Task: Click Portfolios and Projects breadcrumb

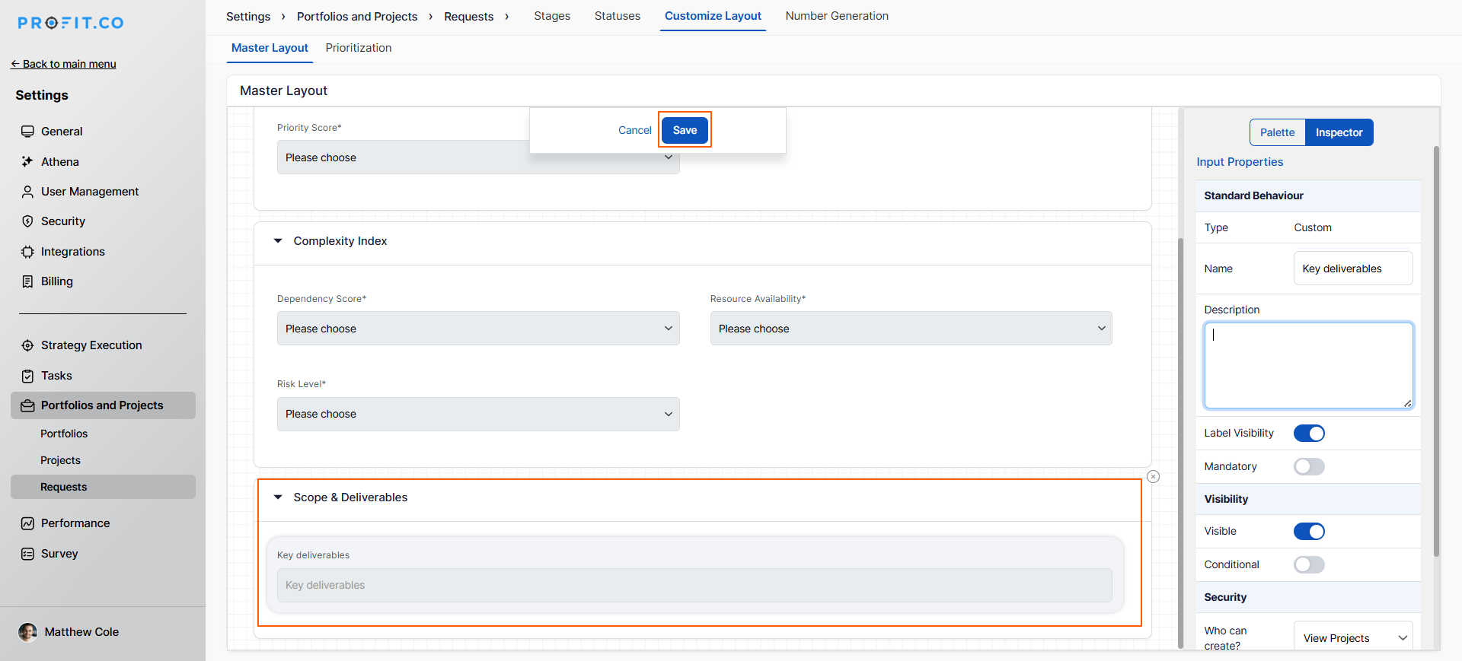Action: point(357,17)
